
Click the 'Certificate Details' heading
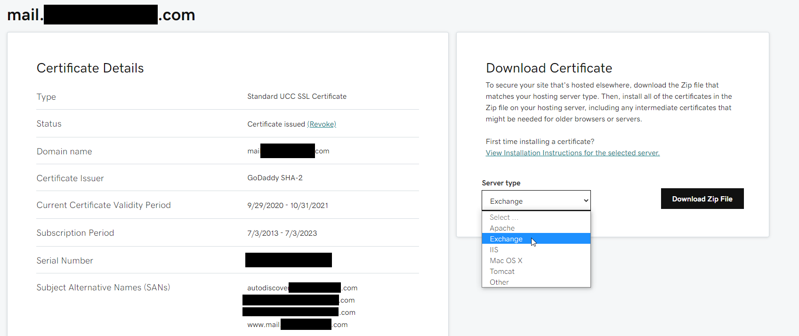point(90,68)
